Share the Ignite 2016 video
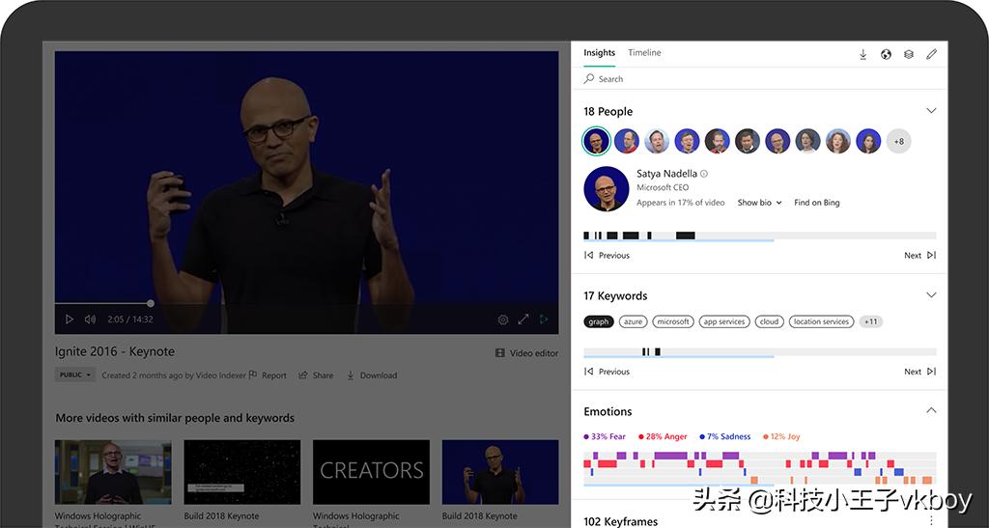This screenshot has width=989, height=528. click(316, 375)
